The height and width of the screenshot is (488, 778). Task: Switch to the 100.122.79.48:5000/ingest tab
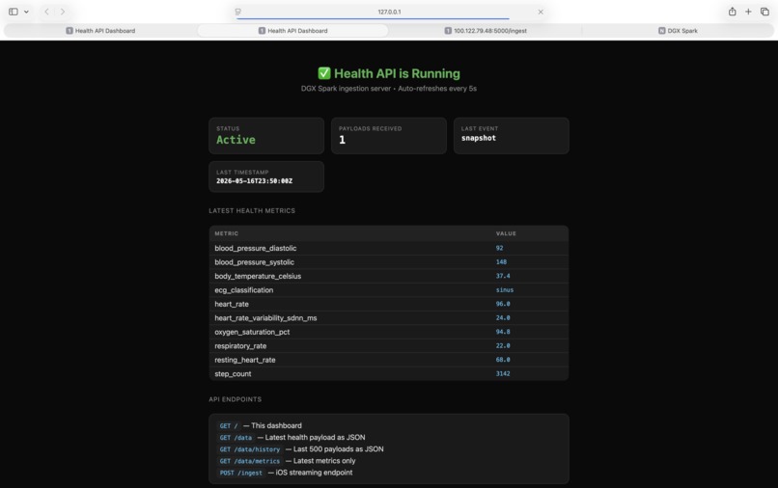[x=486, y=31]
